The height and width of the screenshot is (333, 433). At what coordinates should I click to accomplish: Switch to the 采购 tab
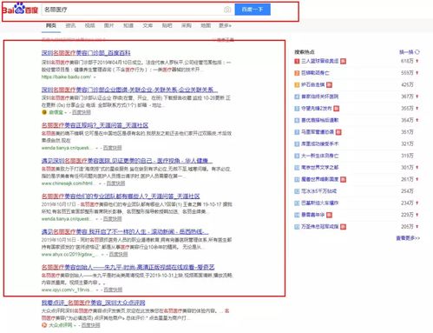pyautogui.click(x=187, y=25)
